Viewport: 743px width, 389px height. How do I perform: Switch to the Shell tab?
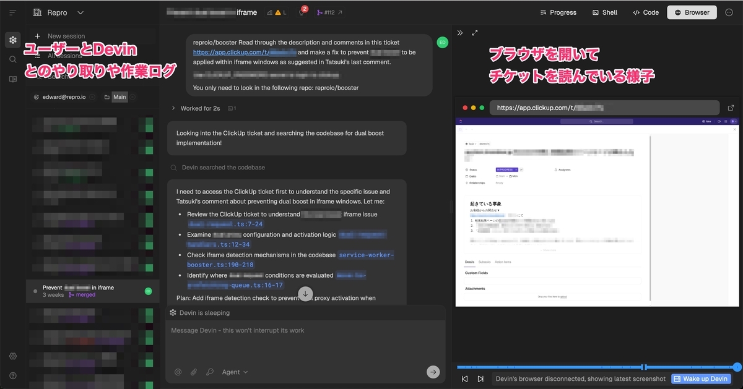[x=605, y=12]
